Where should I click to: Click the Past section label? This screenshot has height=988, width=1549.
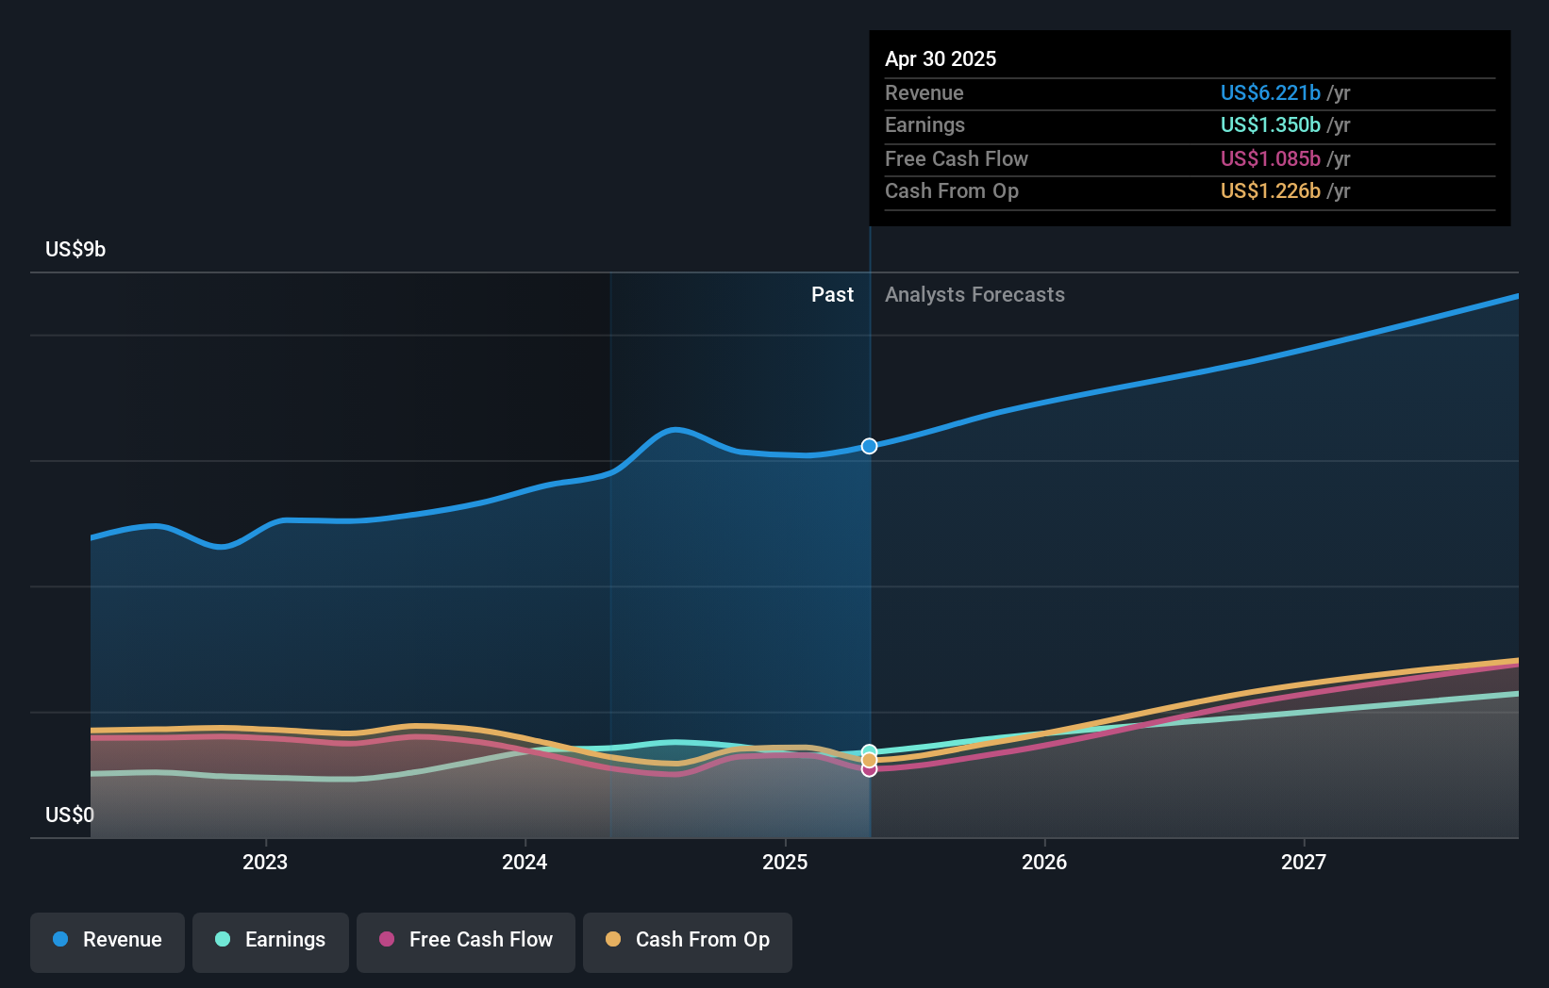832,295
